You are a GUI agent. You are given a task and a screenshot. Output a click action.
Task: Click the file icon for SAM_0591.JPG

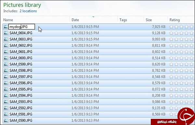tap(6, 114)
